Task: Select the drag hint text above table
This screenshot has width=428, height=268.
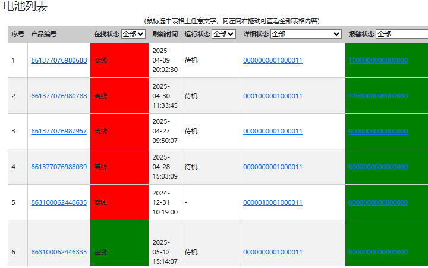Action: point(232,21)
